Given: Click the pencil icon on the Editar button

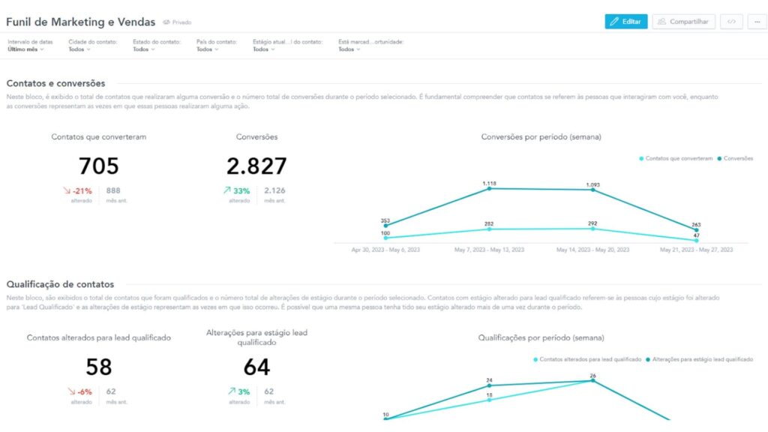Looking at the screenshot, I should (x=615, y=22).
